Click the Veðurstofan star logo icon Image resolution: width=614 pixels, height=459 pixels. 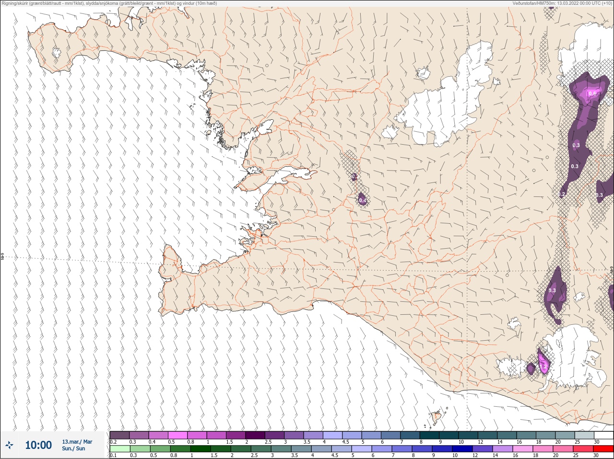(9, 445)
